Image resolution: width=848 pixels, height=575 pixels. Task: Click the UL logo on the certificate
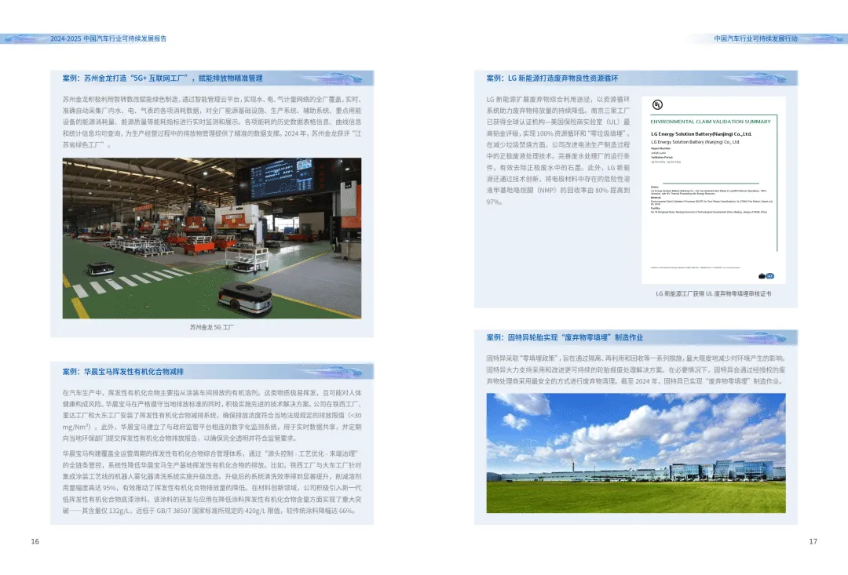click(x=658, y=105)
